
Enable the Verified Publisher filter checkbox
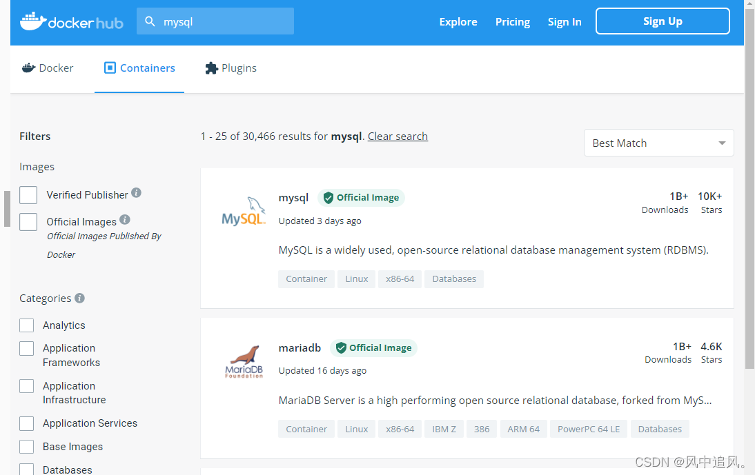point(28,195)
